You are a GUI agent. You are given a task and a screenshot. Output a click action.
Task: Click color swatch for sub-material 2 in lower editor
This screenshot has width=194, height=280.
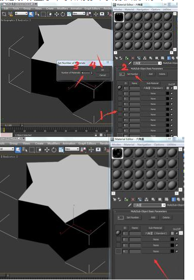pos(172,239)
